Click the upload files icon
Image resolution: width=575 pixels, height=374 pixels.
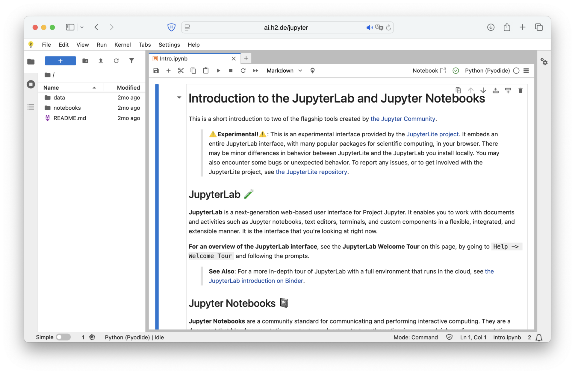point(101,61)
